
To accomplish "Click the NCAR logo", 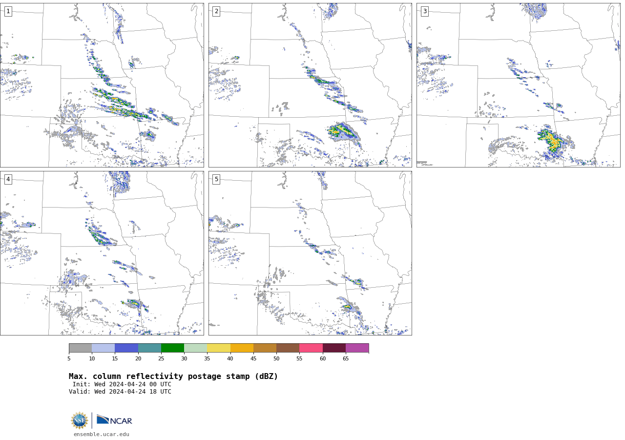I will (114, 420).
